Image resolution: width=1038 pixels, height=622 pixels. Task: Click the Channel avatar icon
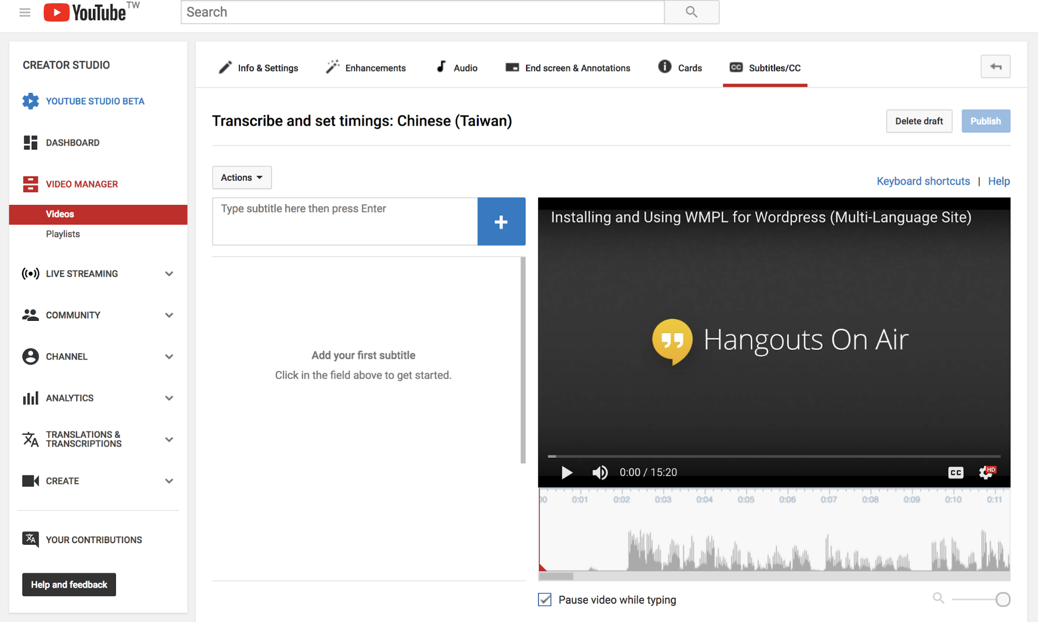(31, 356)
